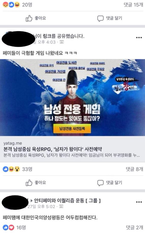145x233 pixels.
Task: Tap the game banner image
Action: click(72, 97)
